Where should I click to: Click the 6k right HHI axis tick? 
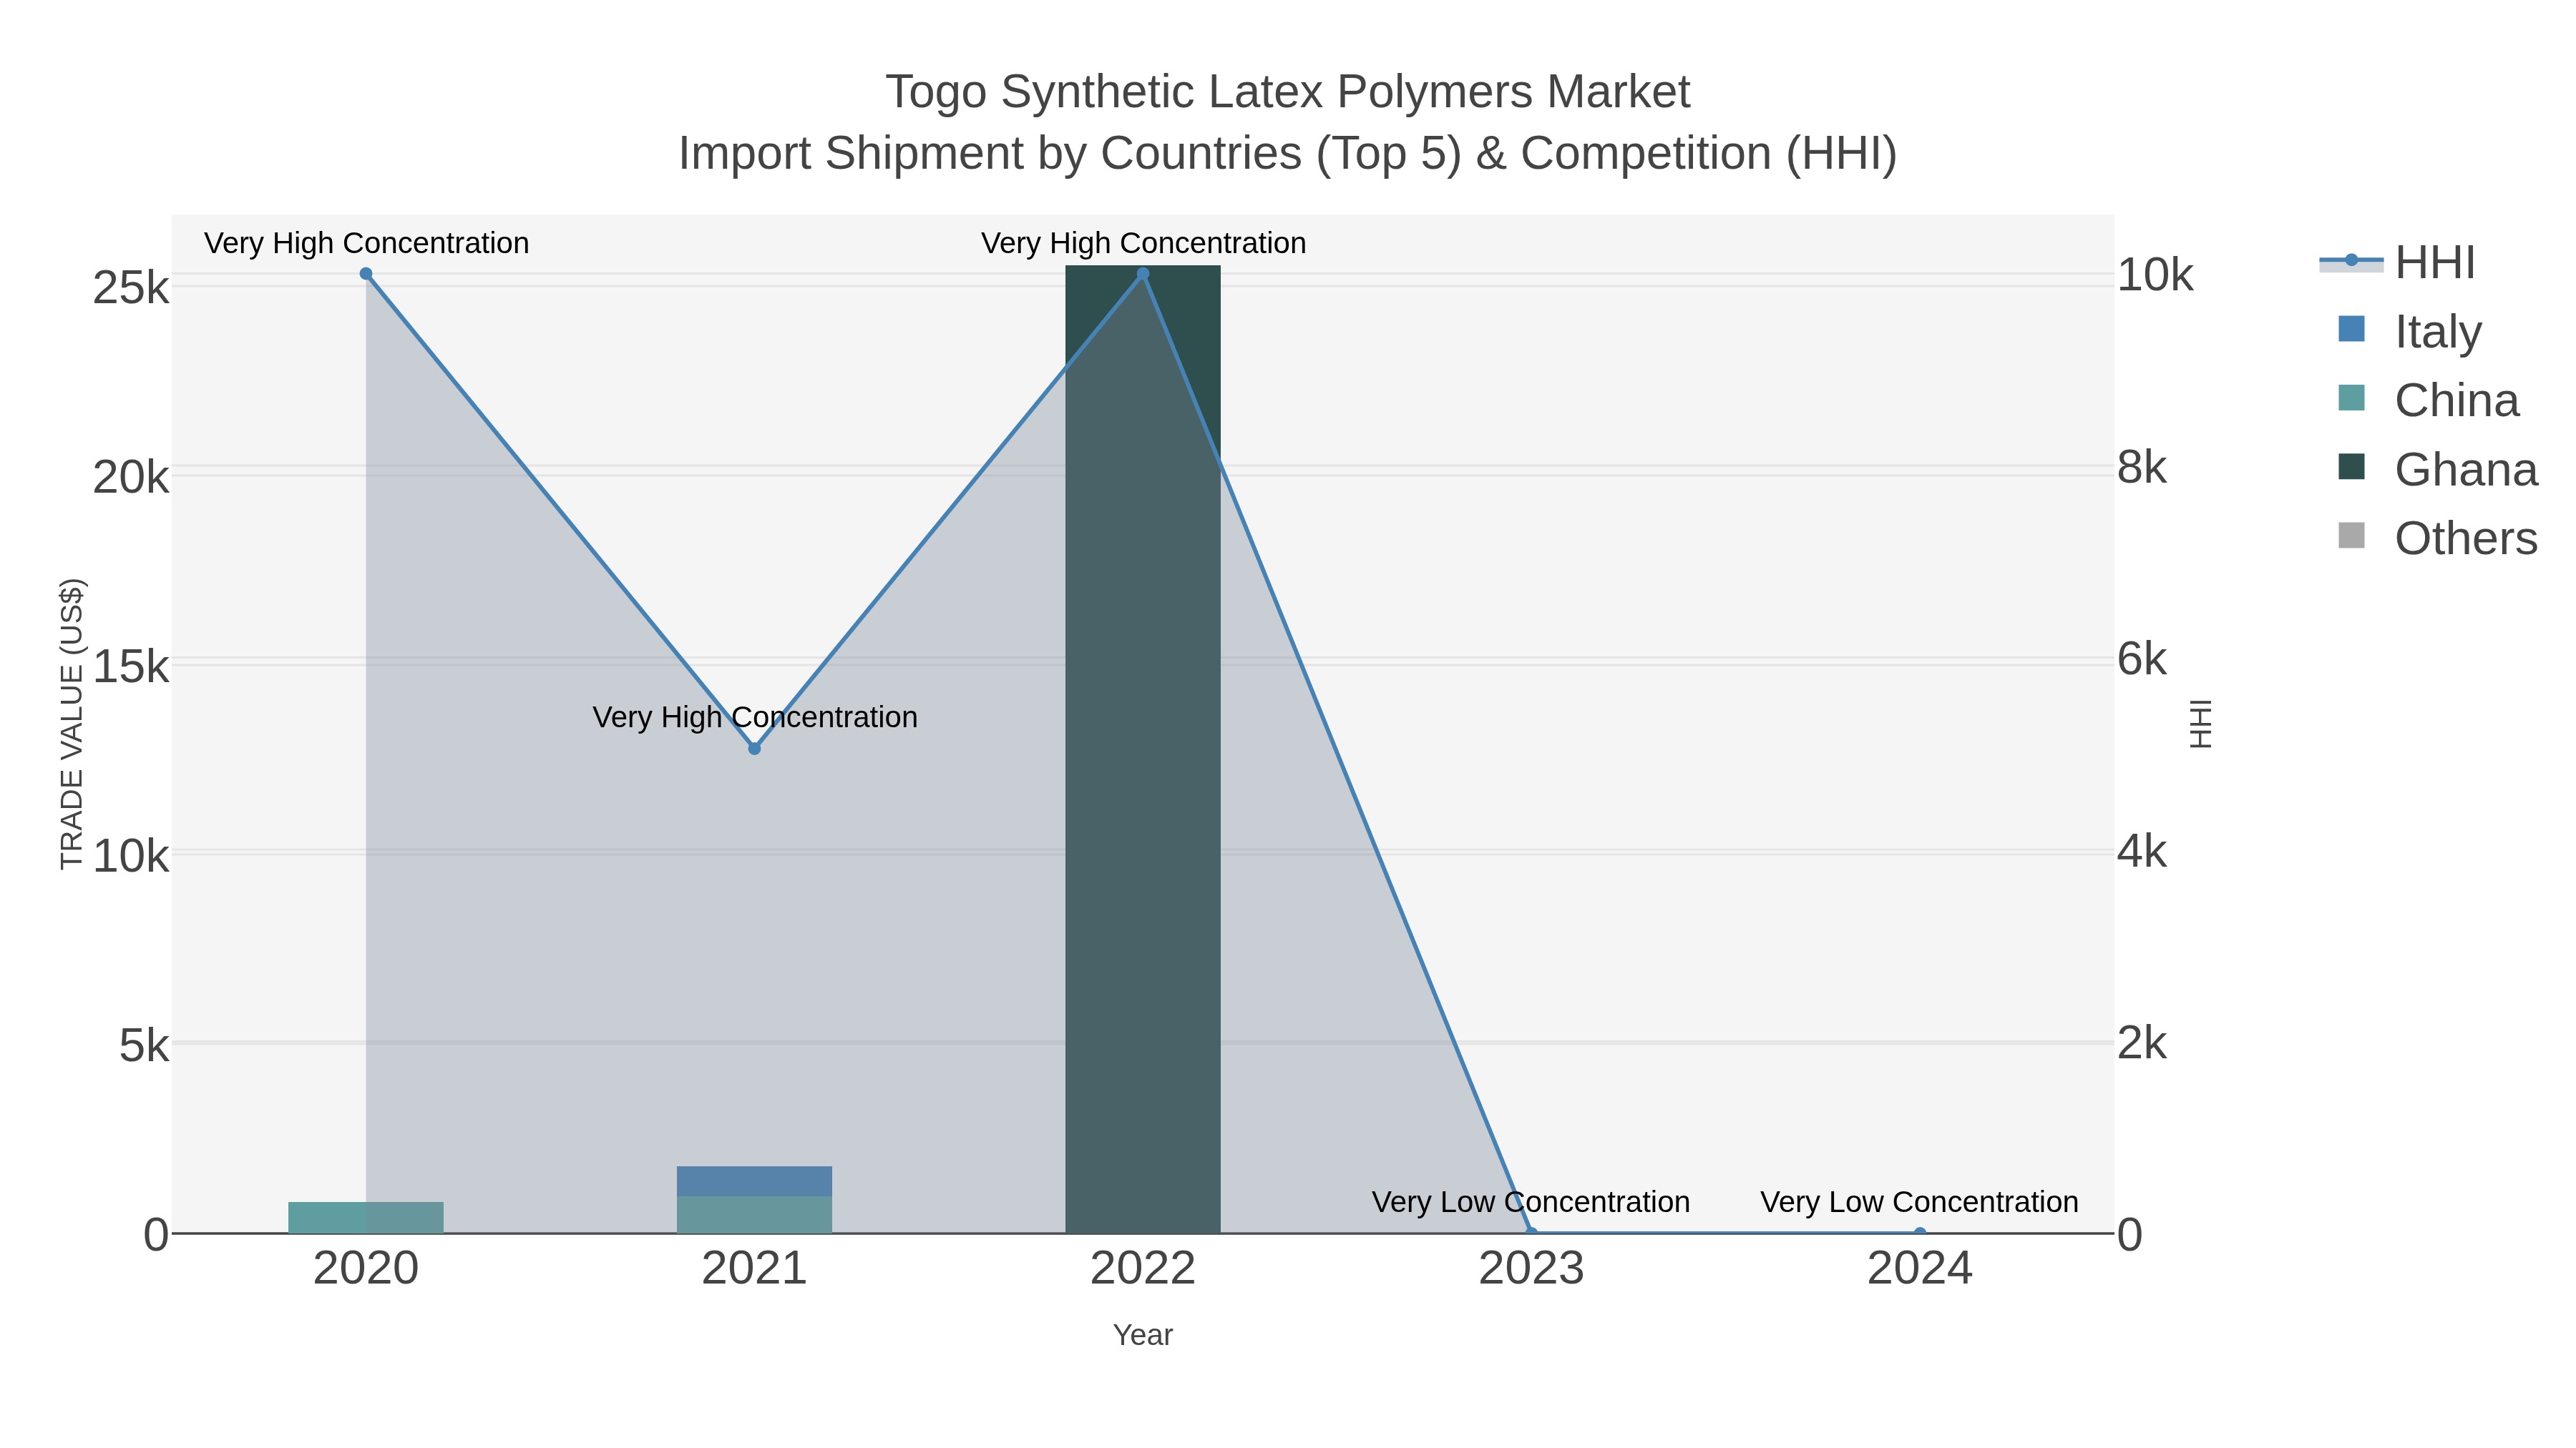pos(2142,659)
